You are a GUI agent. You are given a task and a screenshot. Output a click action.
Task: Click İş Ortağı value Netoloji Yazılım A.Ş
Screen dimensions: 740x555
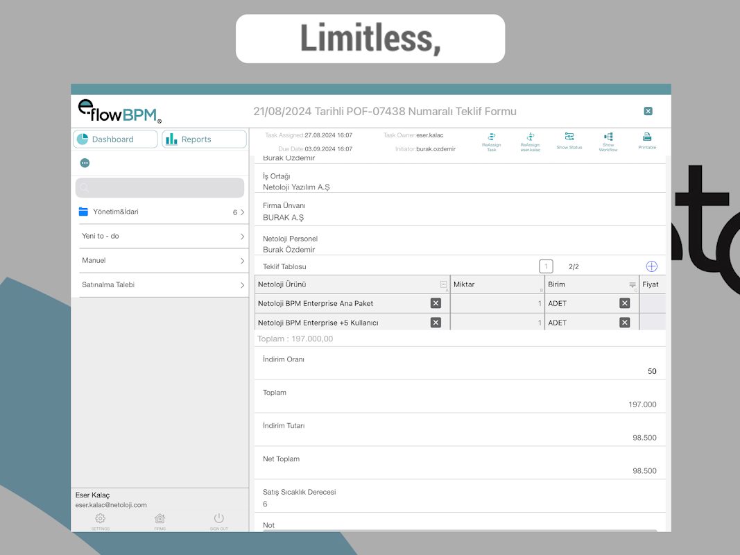click(296, 187)
